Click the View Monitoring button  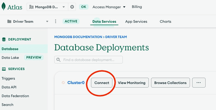point(132,83)
